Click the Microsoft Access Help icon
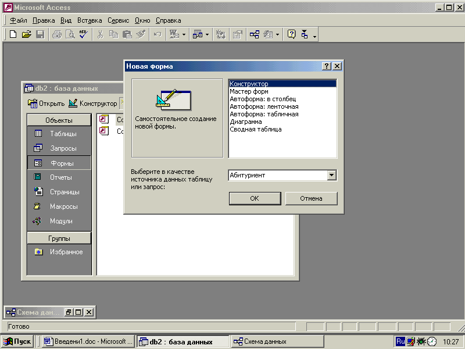 (x=292, y=34)
